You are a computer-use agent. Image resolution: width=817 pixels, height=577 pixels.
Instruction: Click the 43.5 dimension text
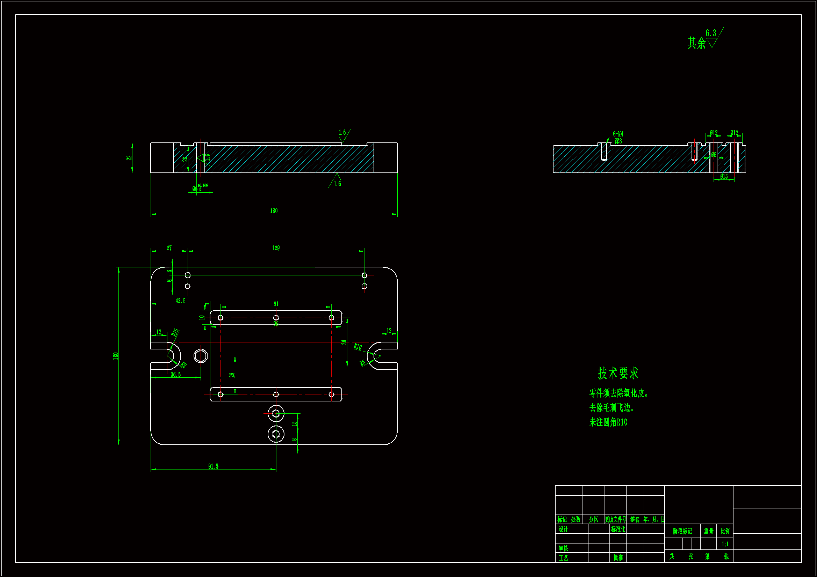pyautogui.click(x=180, y=301)
